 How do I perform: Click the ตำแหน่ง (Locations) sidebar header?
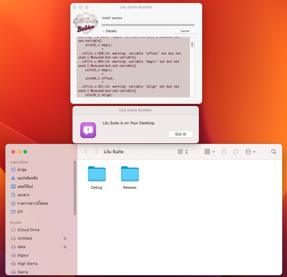pos(16,222)
